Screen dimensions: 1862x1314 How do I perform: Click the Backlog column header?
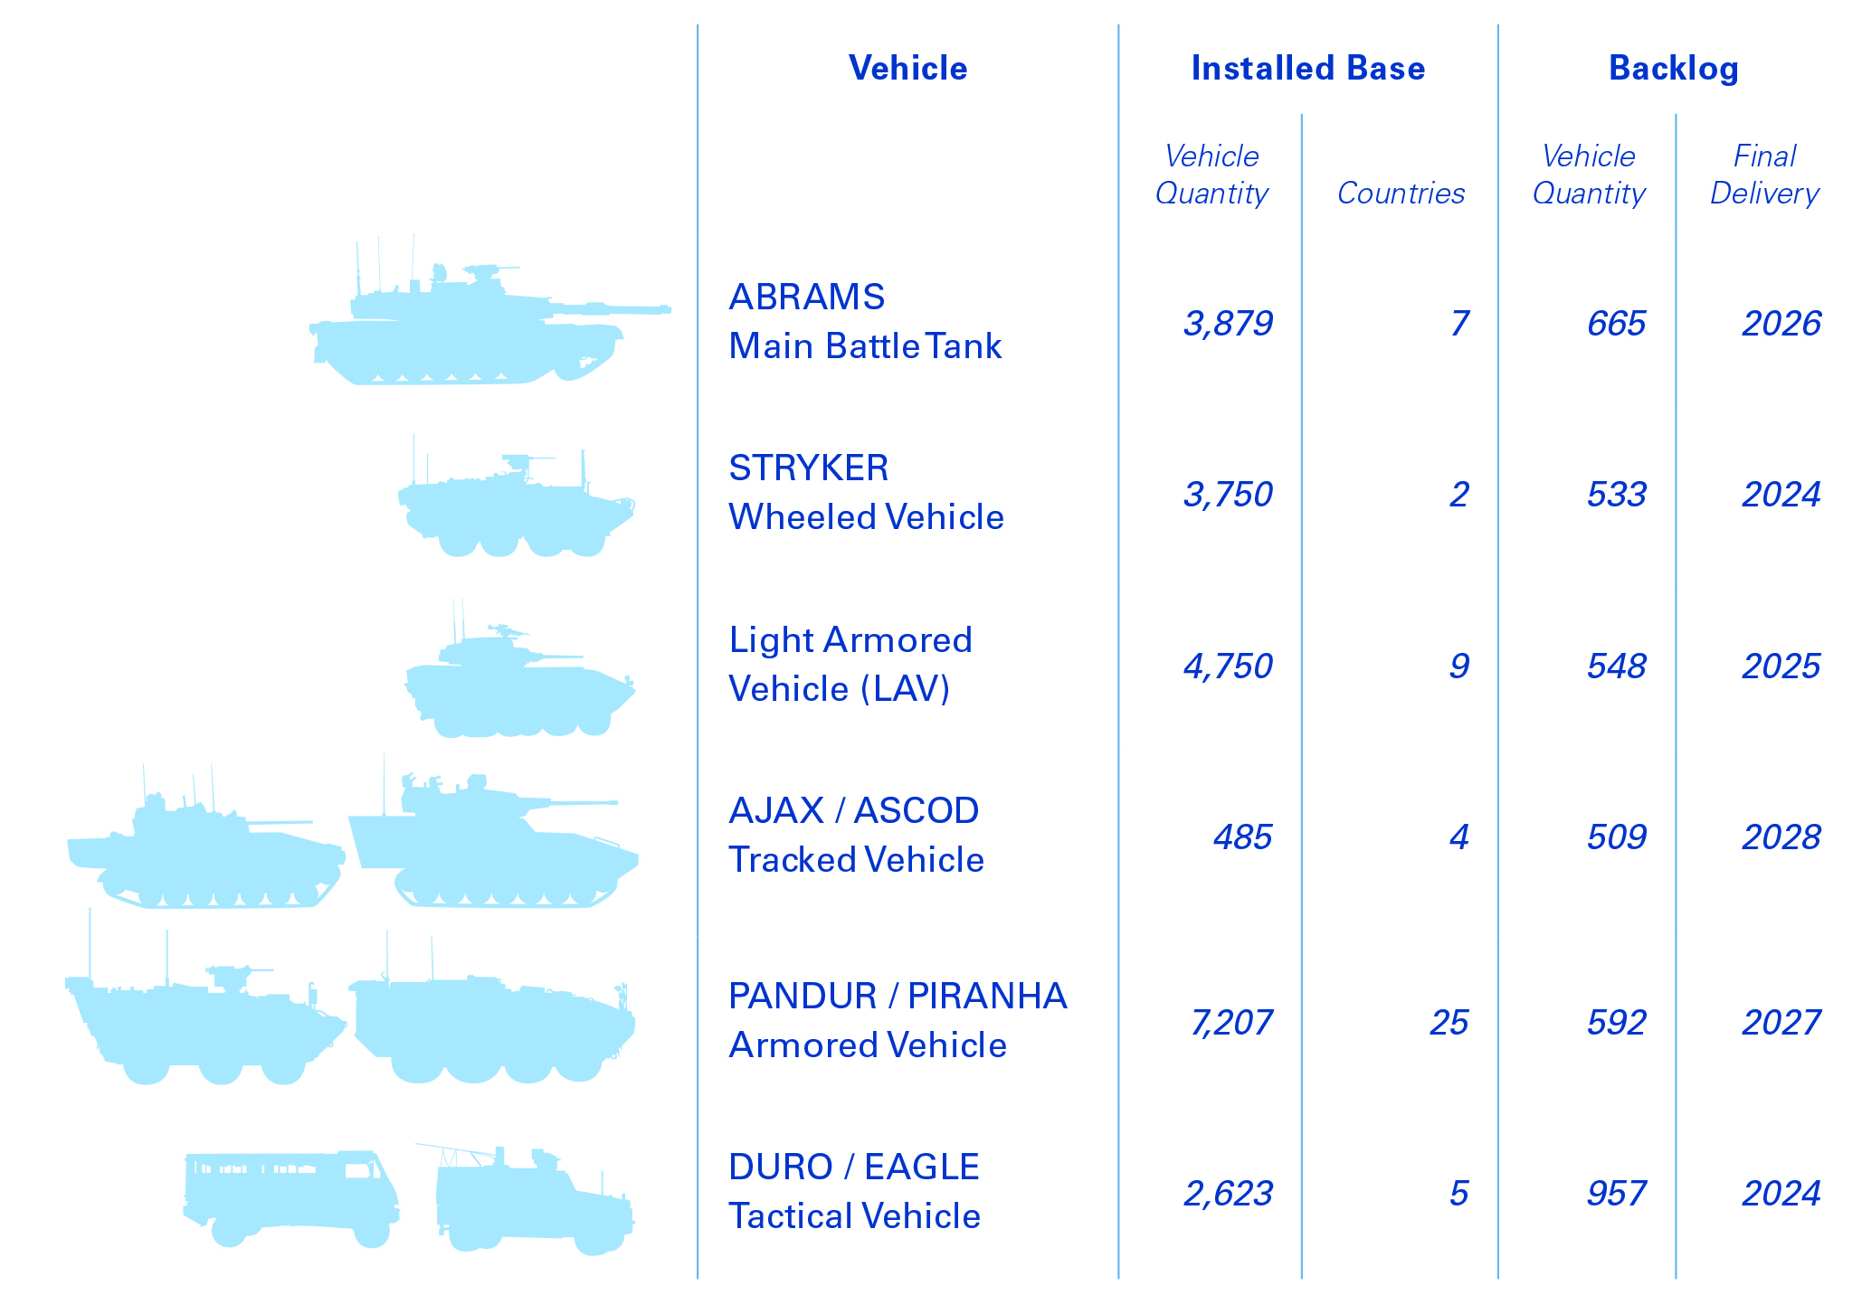tap(1673, 69)
